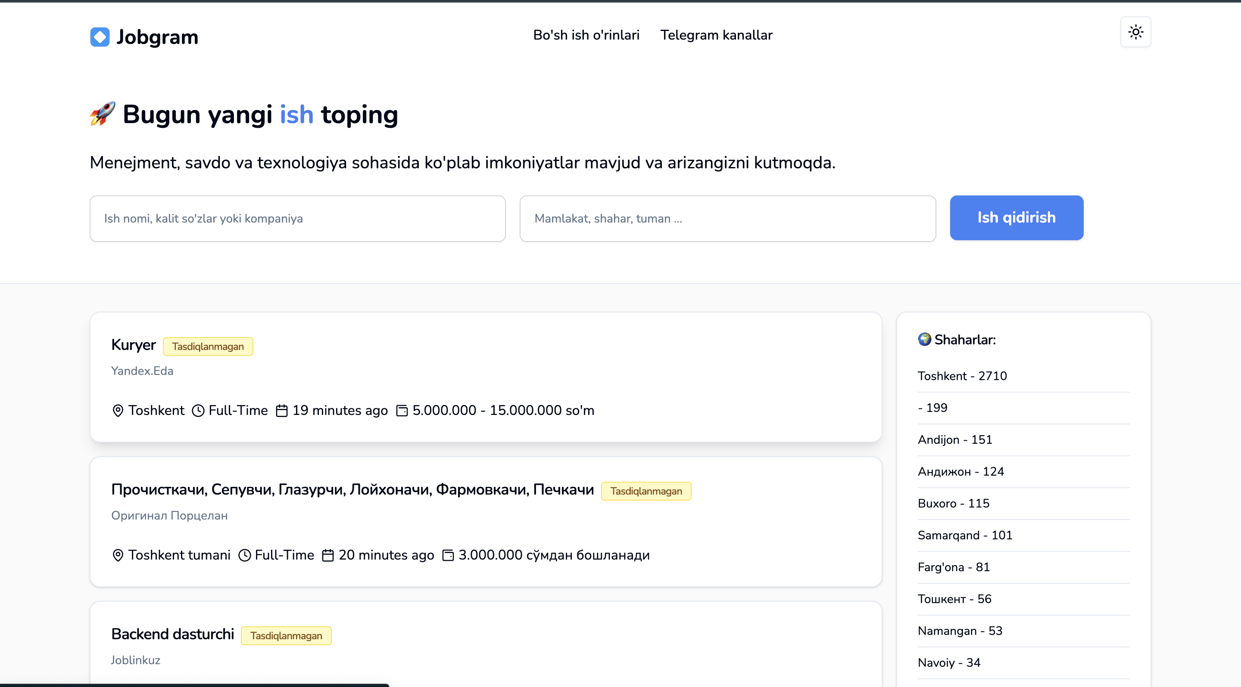Click the globe icon next to Shaharlar
This screenshot has width=1241, height=687.
[x=924, y=340]
